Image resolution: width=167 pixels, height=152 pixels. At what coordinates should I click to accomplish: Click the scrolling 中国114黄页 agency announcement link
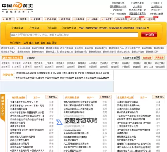114,28
